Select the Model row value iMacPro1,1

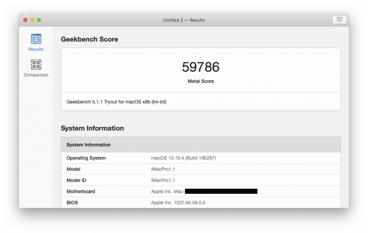pos(163,169)
